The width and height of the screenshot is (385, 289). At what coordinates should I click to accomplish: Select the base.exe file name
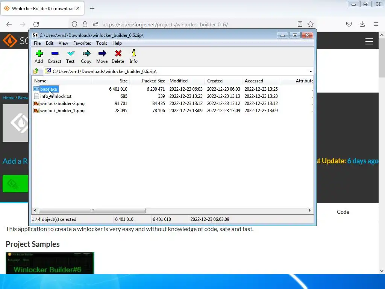tap(49, 89)
